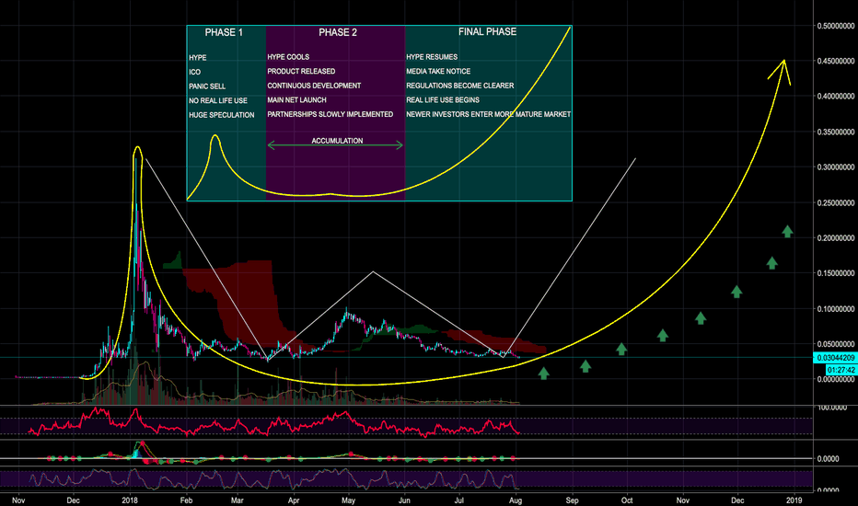Select the 0.40000000 price axis label
The image size is (858, 506).
[x=836, y=97]
